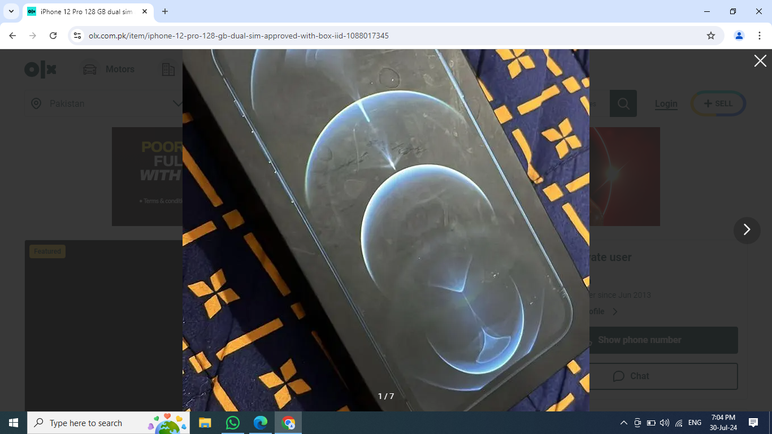Reload the OLX page
This screenshot has height=434, width=772.
[x=53, y=36]
